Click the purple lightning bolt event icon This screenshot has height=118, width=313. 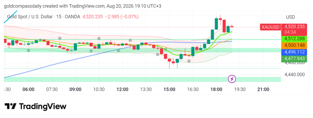click(232, 79)
